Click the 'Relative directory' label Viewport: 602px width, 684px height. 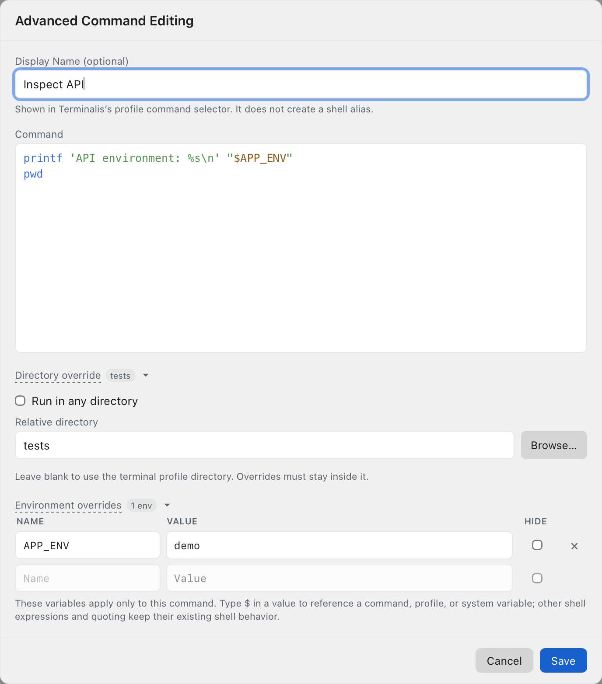[56, 422]
